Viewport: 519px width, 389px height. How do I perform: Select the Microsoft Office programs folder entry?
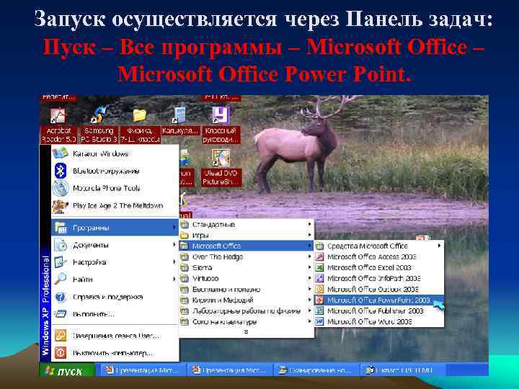click(247, 246)
